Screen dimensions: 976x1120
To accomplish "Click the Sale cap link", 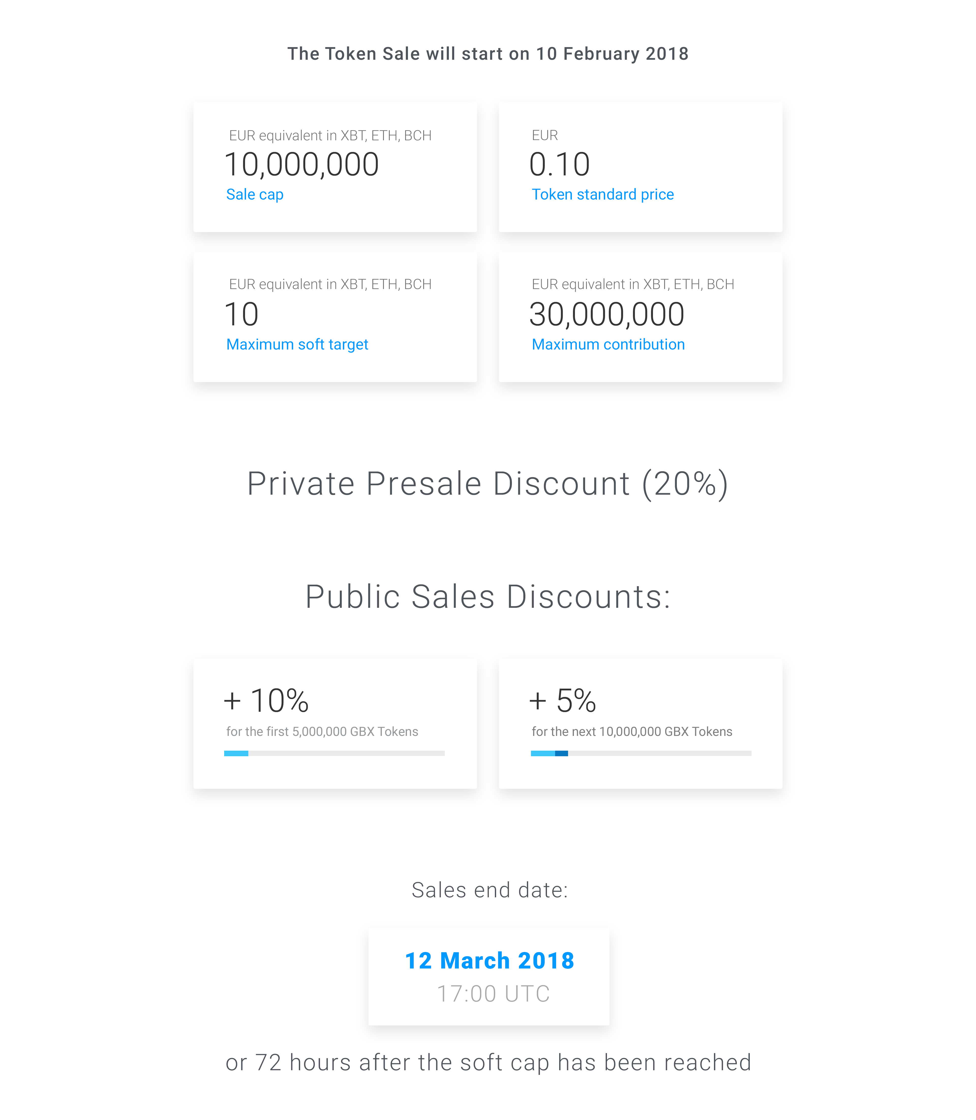I will point(254,194).
